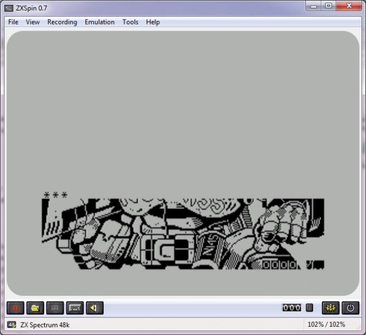Open the View menu

tap(32, 22)
